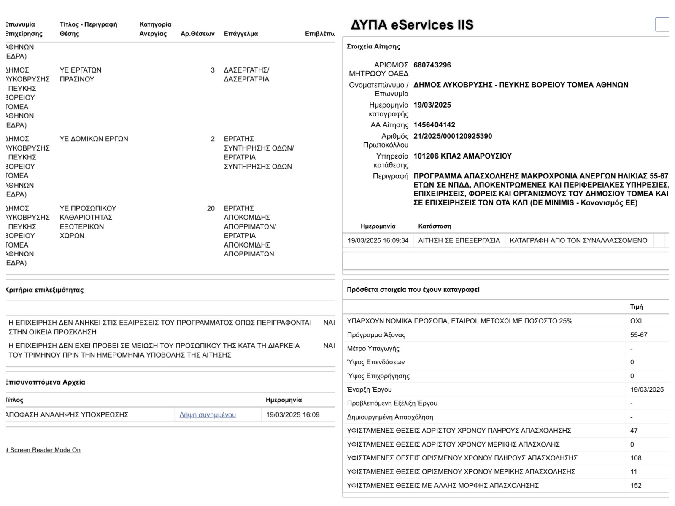
Task: Click the ΥΕ ΕΡΓΑΤΩΝ ΠΡΑΣΙΝΟΥ position row
Action: pyautogui.click(x=170, y=97)
